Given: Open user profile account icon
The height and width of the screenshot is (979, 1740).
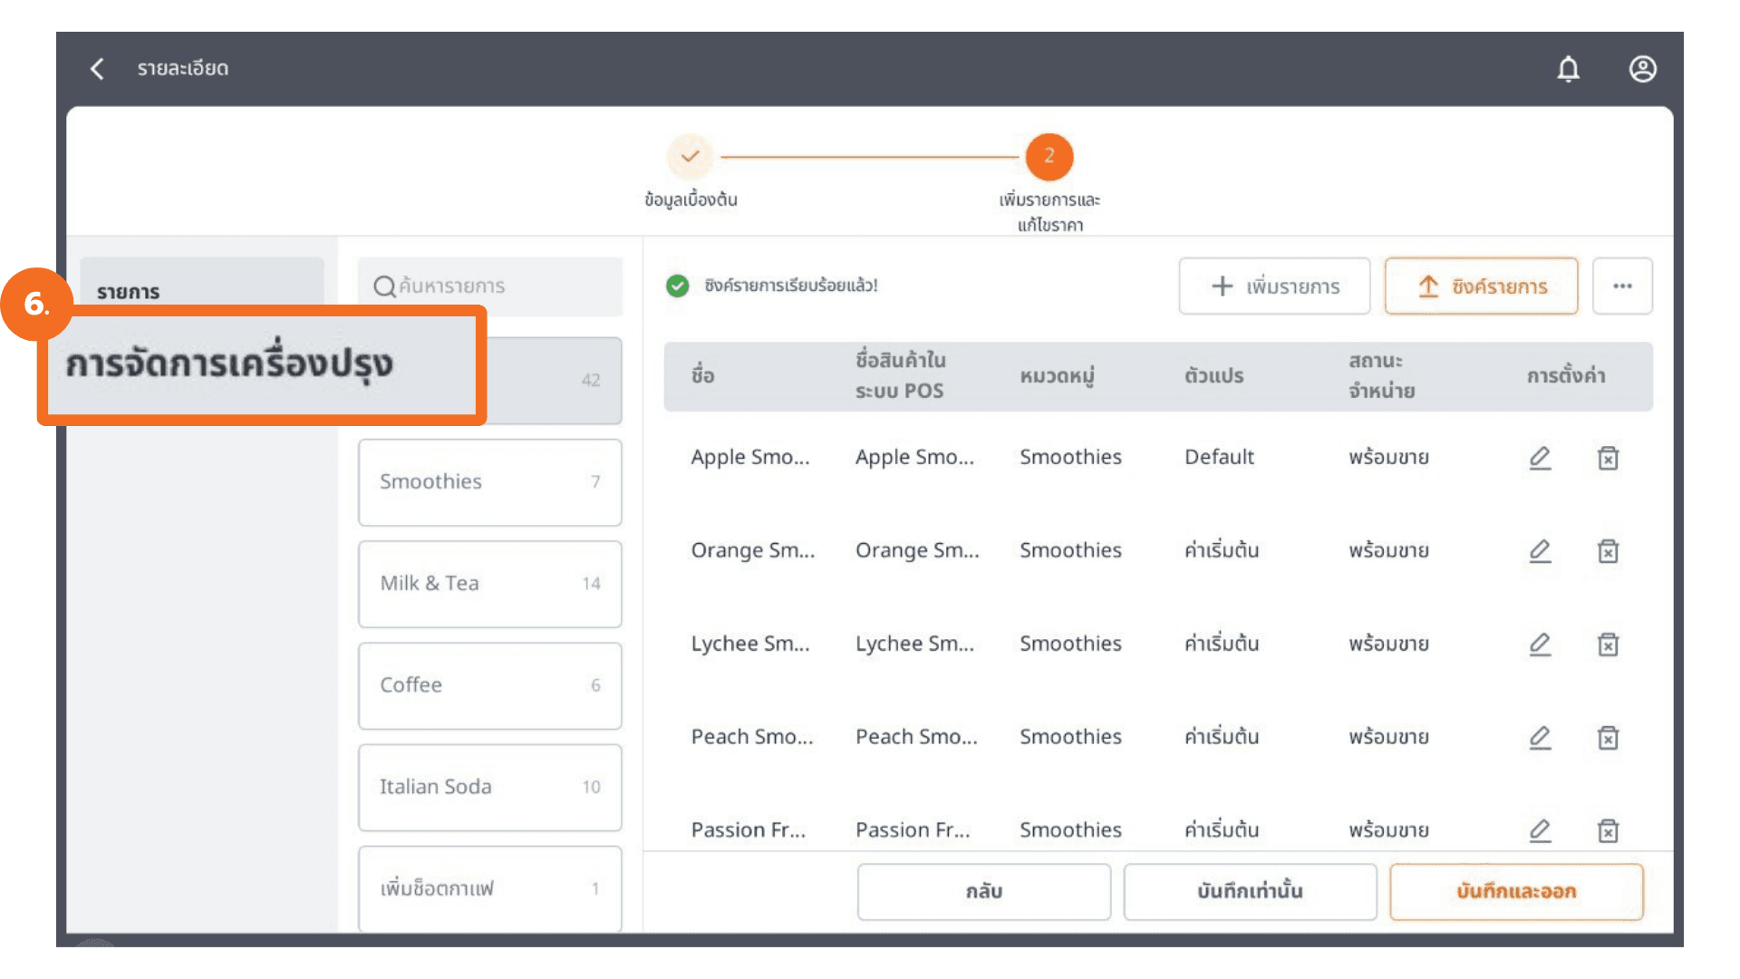Looking at the screenshot, I should click(1642, 69).
